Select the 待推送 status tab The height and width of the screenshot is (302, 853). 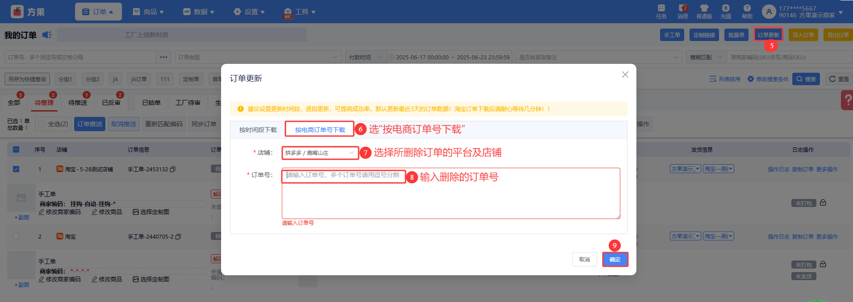(x=78, y=103)
